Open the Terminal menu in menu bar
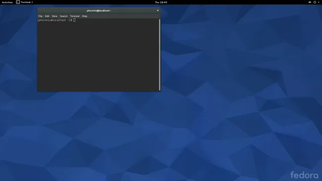The image size is (322, 181). [x=74, y=16]
